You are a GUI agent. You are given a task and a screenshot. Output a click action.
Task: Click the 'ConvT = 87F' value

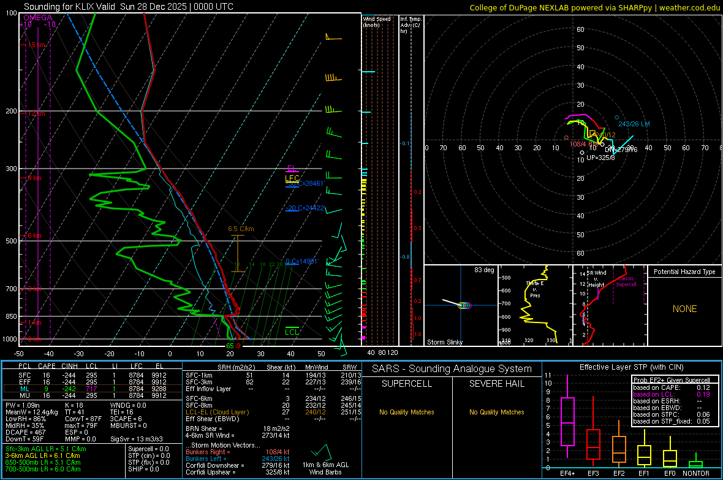pyautogui.click(x=83, y=419)
